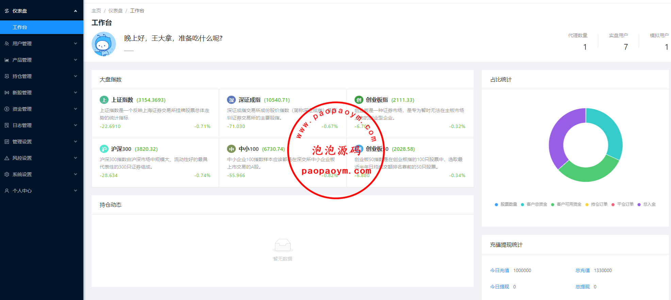Click the 资金管理 coin icon

pos(7,109)
